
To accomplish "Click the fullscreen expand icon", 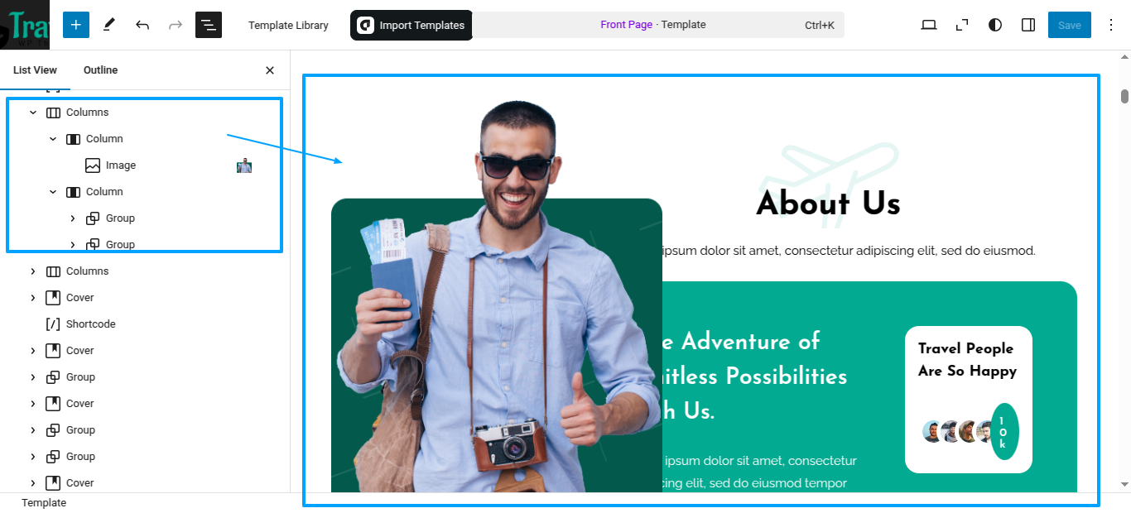I will (x=962, y=25).
